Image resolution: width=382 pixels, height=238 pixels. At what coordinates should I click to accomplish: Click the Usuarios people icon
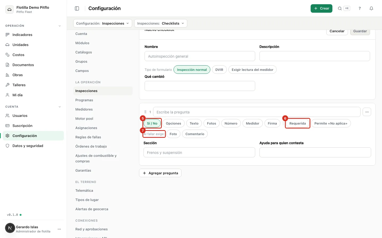click(x=7, y=116)
